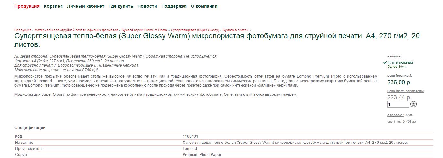The width and height of the screenshot is (443, 158).
Task: Click the manufacturer value Lomond
Action: [190, 149]
